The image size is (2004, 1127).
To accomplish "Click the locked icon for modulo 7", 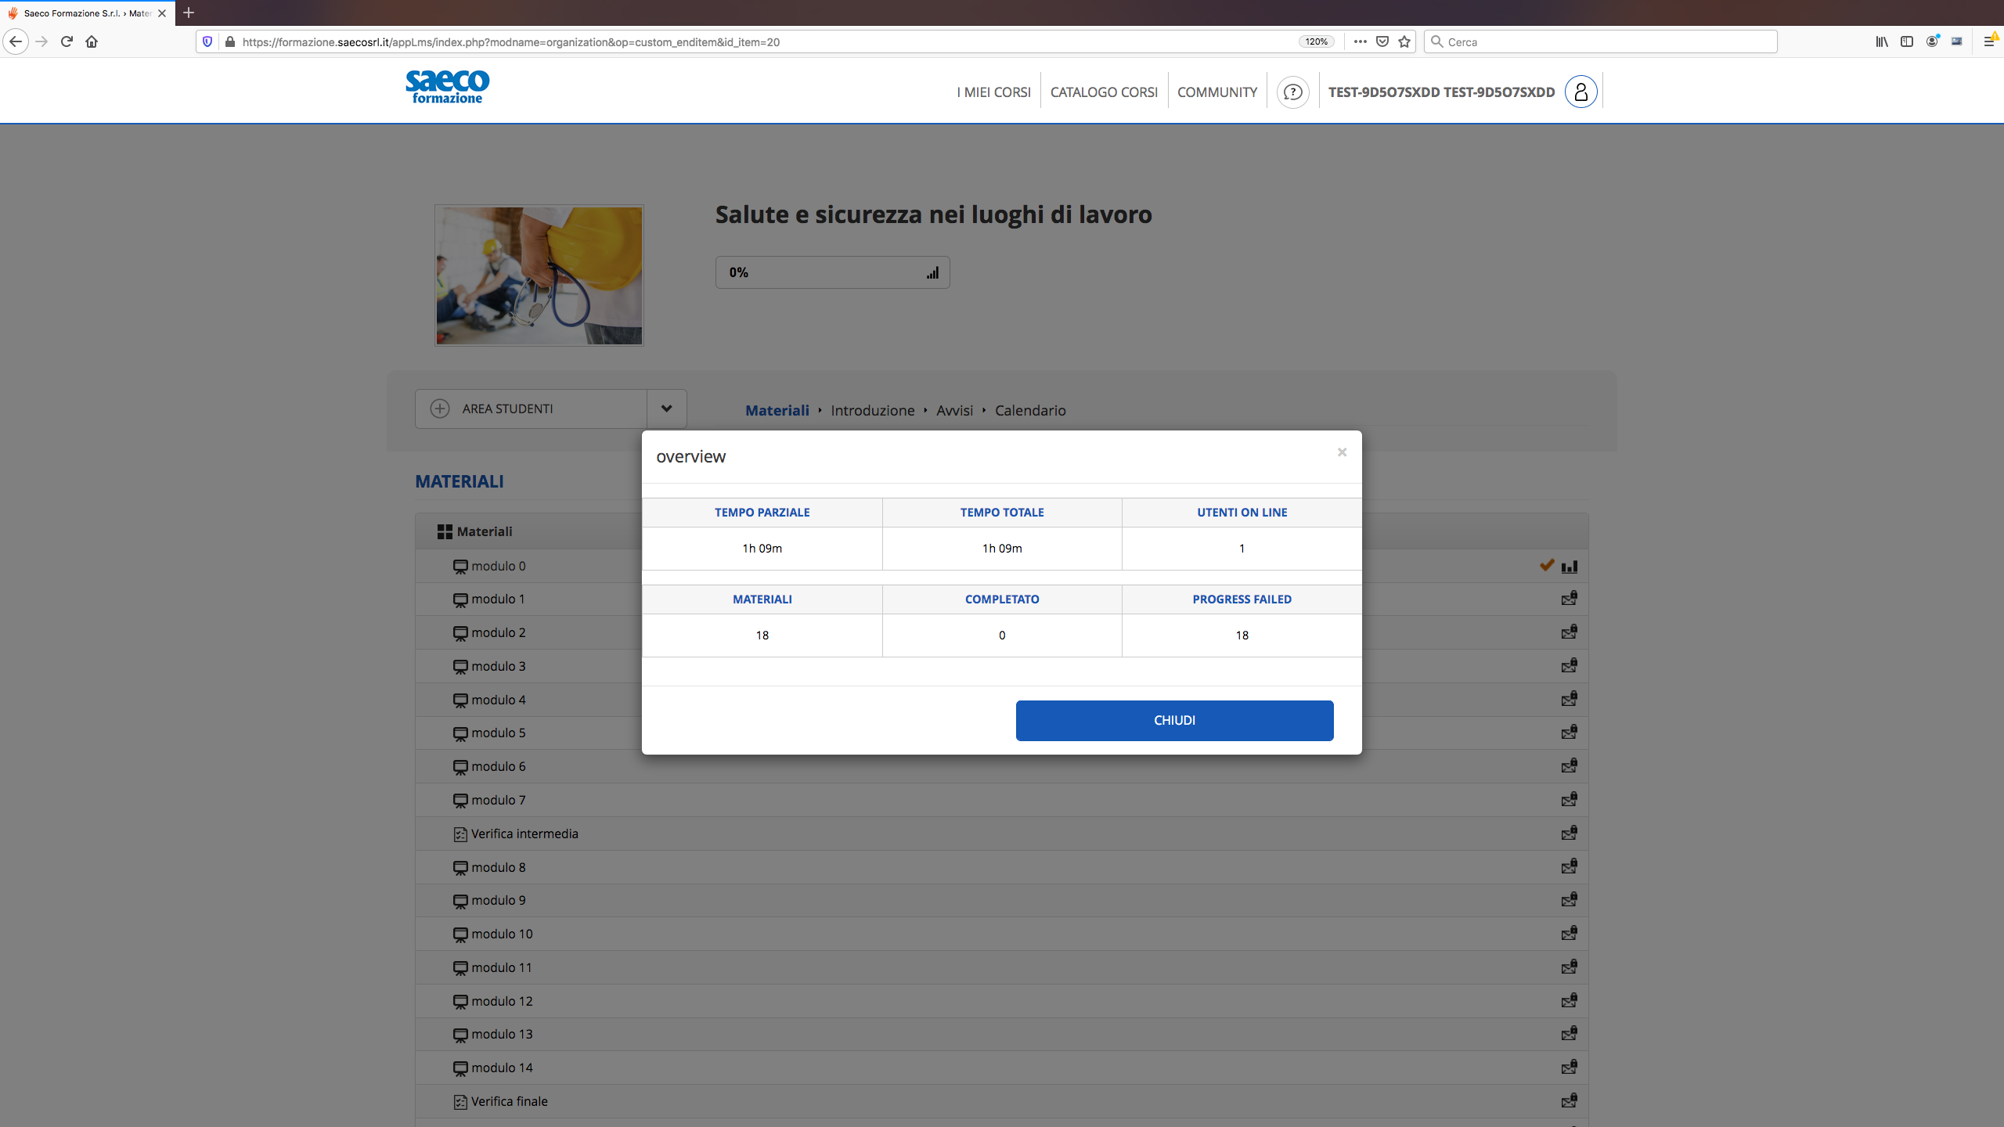I will 1569,800.
